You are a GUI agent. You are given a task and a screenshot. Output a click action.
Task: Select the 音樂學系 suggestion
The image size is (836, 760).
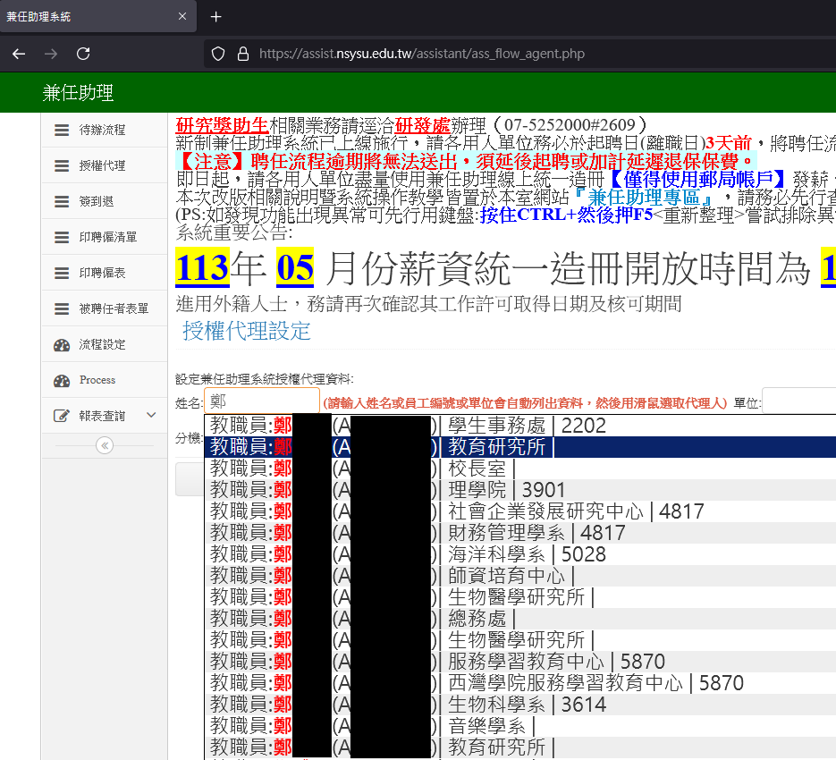point(520,725)
